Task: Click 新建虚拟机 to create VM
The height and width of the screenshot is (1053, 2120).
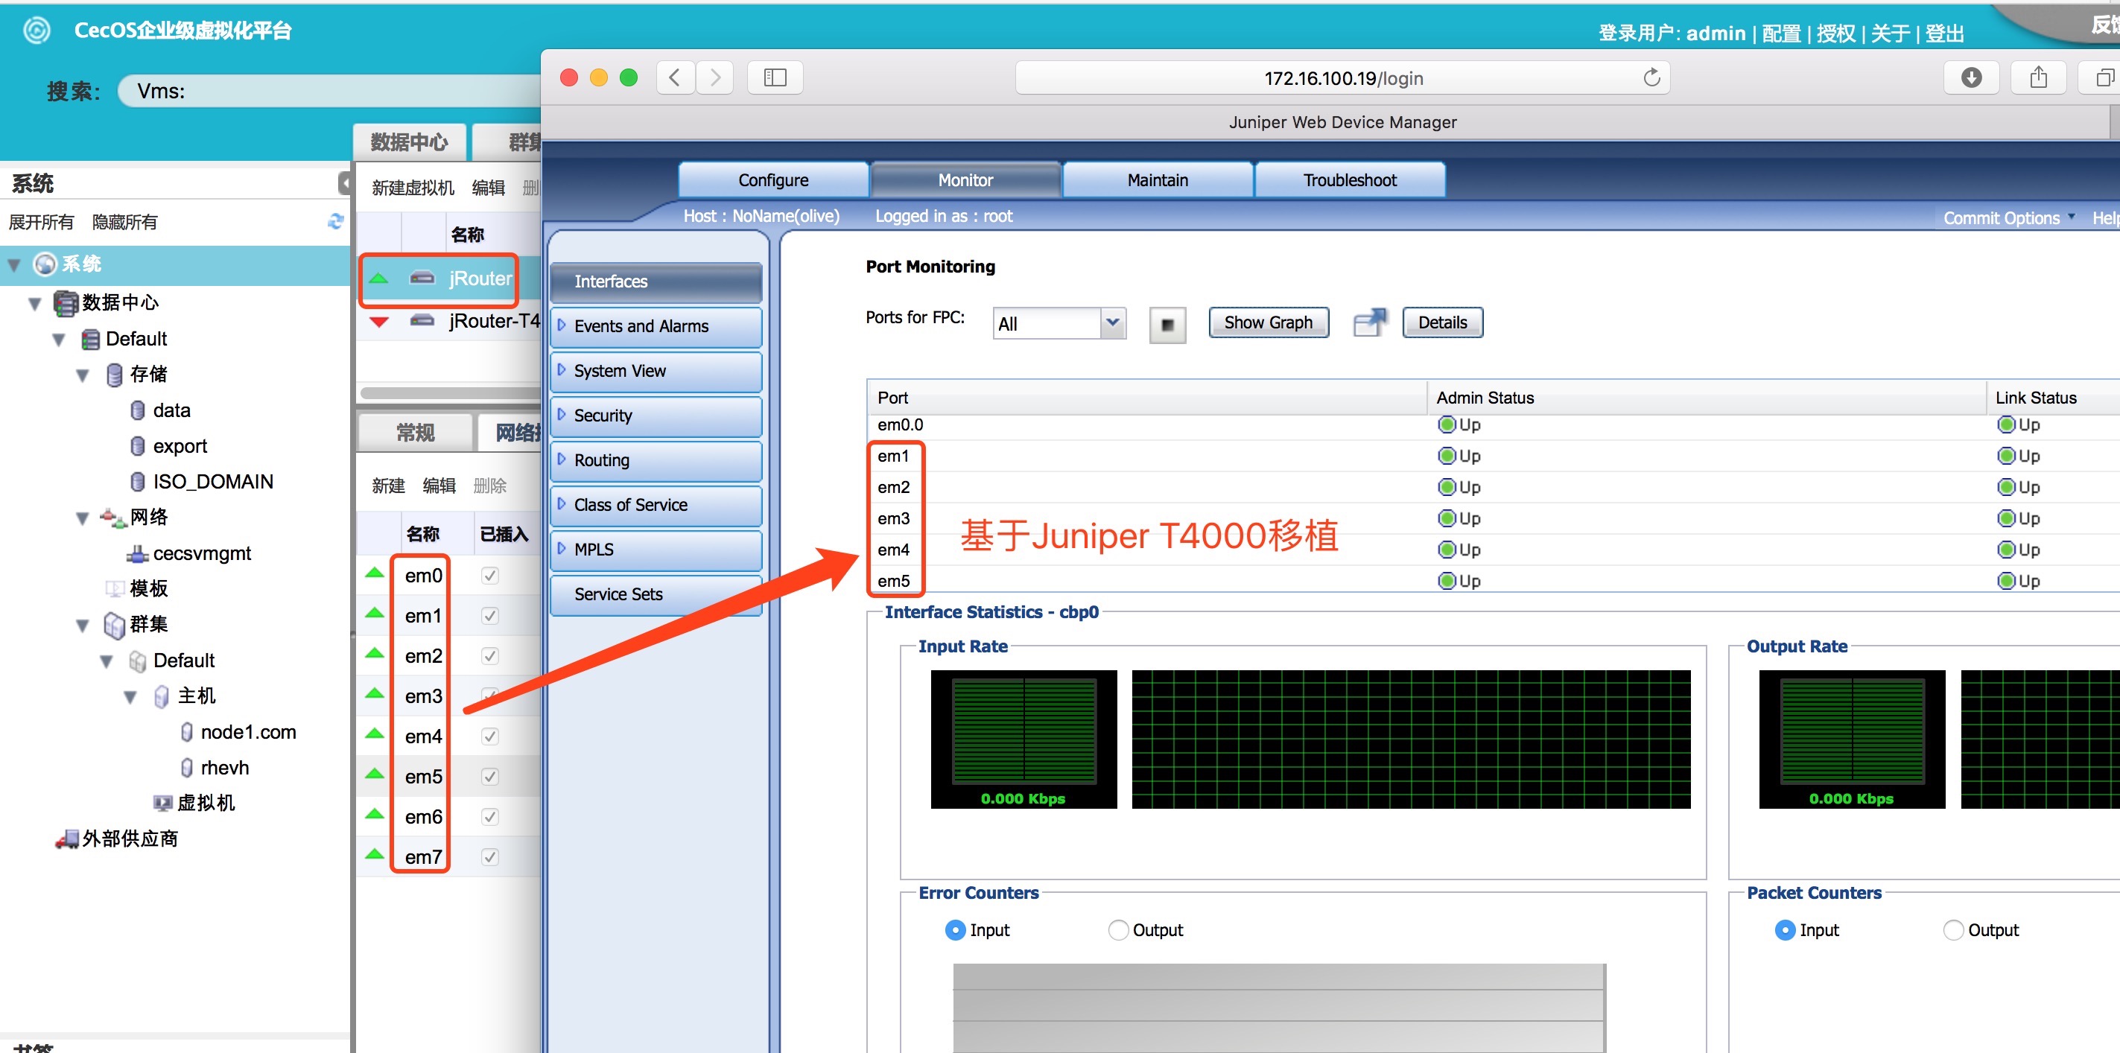Action: [x=413, y=188]
